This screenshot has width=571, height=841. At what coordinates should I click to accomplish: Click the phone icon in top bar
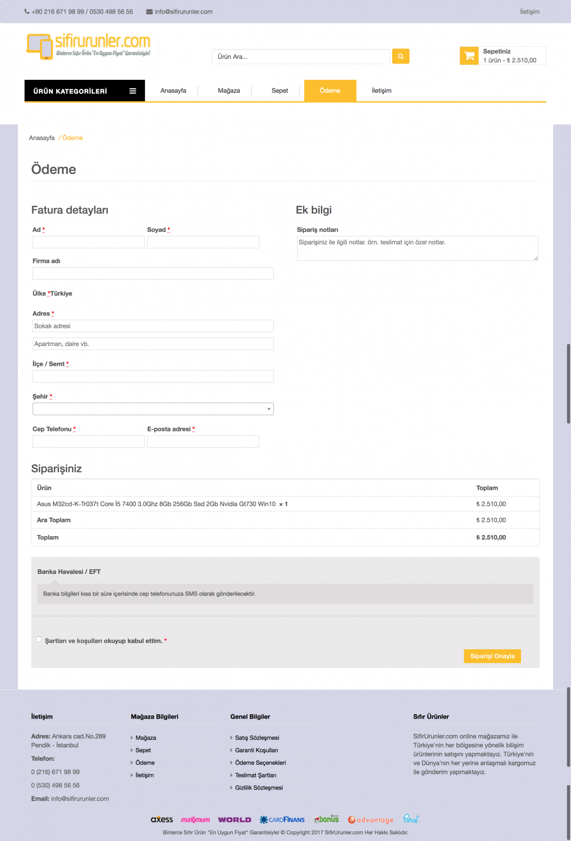tap(27, 12)
